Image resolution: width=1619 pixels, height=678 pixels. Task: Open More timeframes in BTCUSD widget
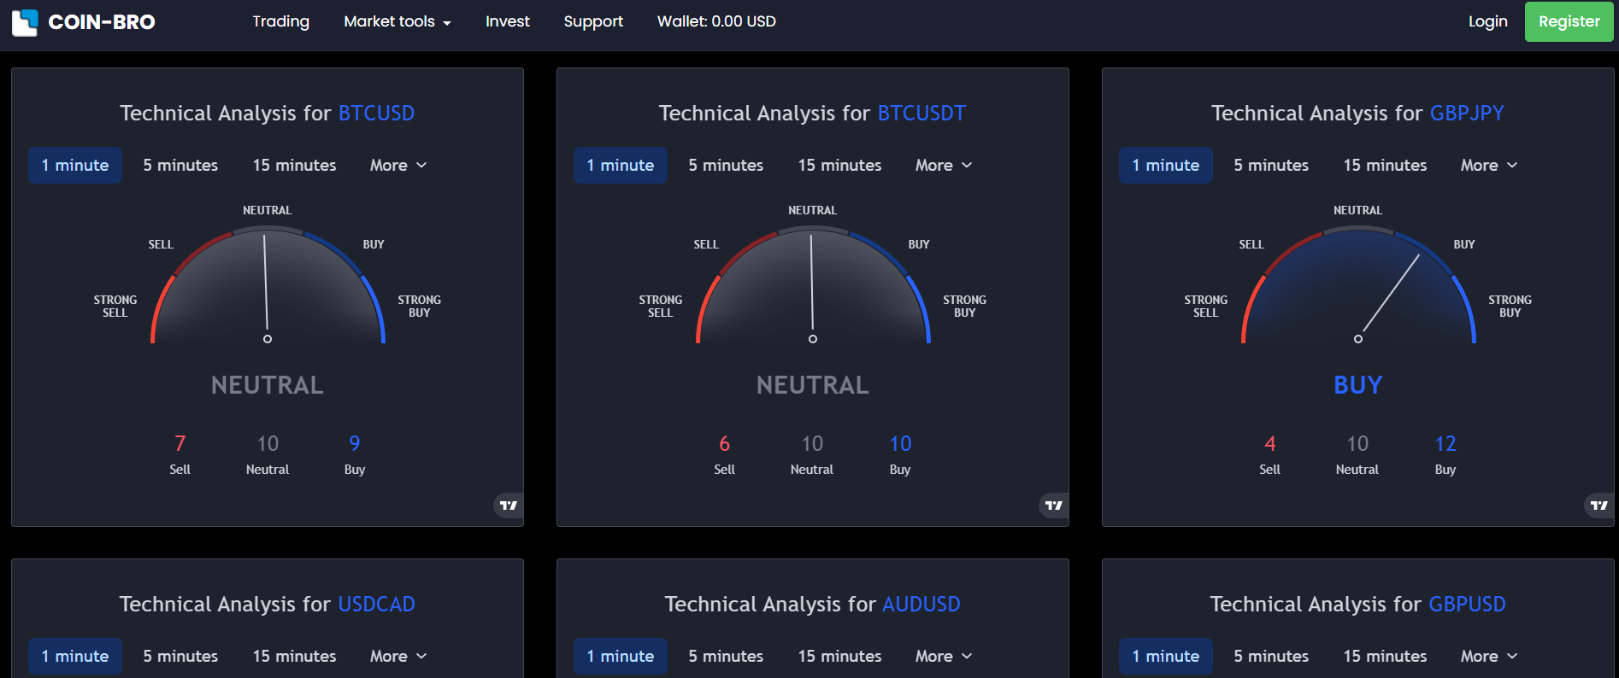coord(397,165)
